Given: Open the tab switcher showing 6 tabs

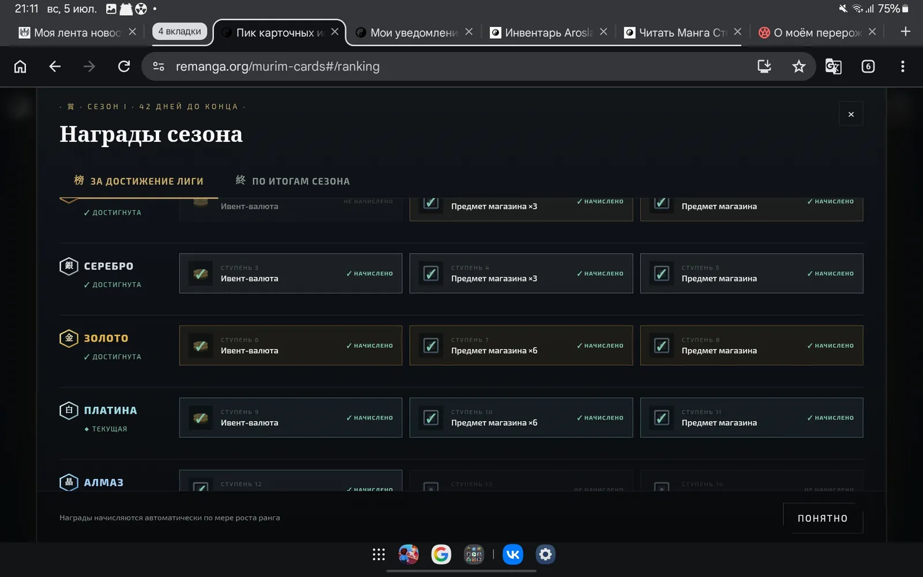Looking at the screenshot, I should pos(868,66).
